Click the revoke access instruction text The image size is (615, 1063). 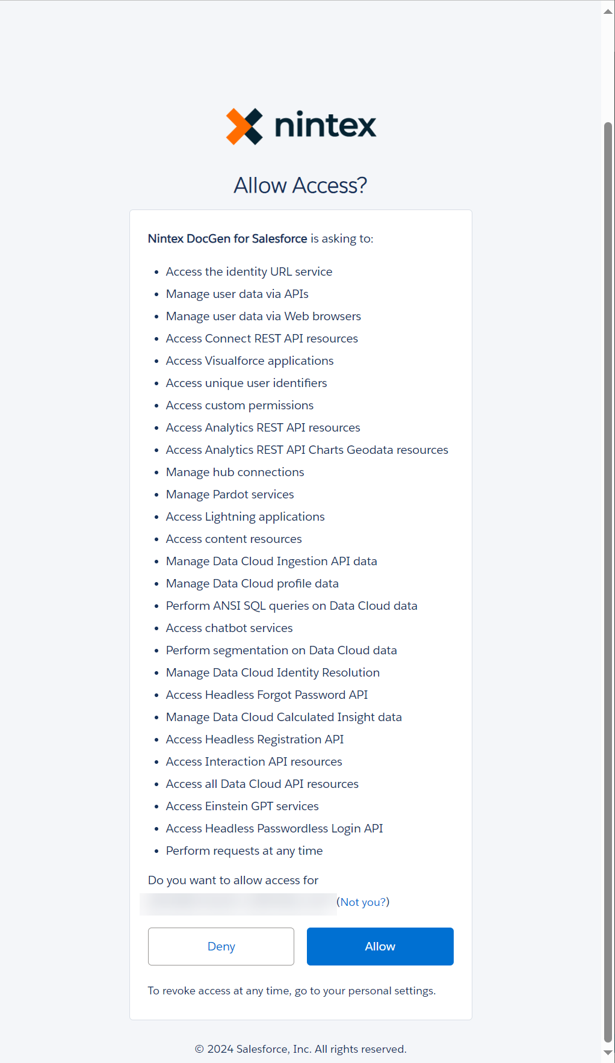click(x=292, y=990)
